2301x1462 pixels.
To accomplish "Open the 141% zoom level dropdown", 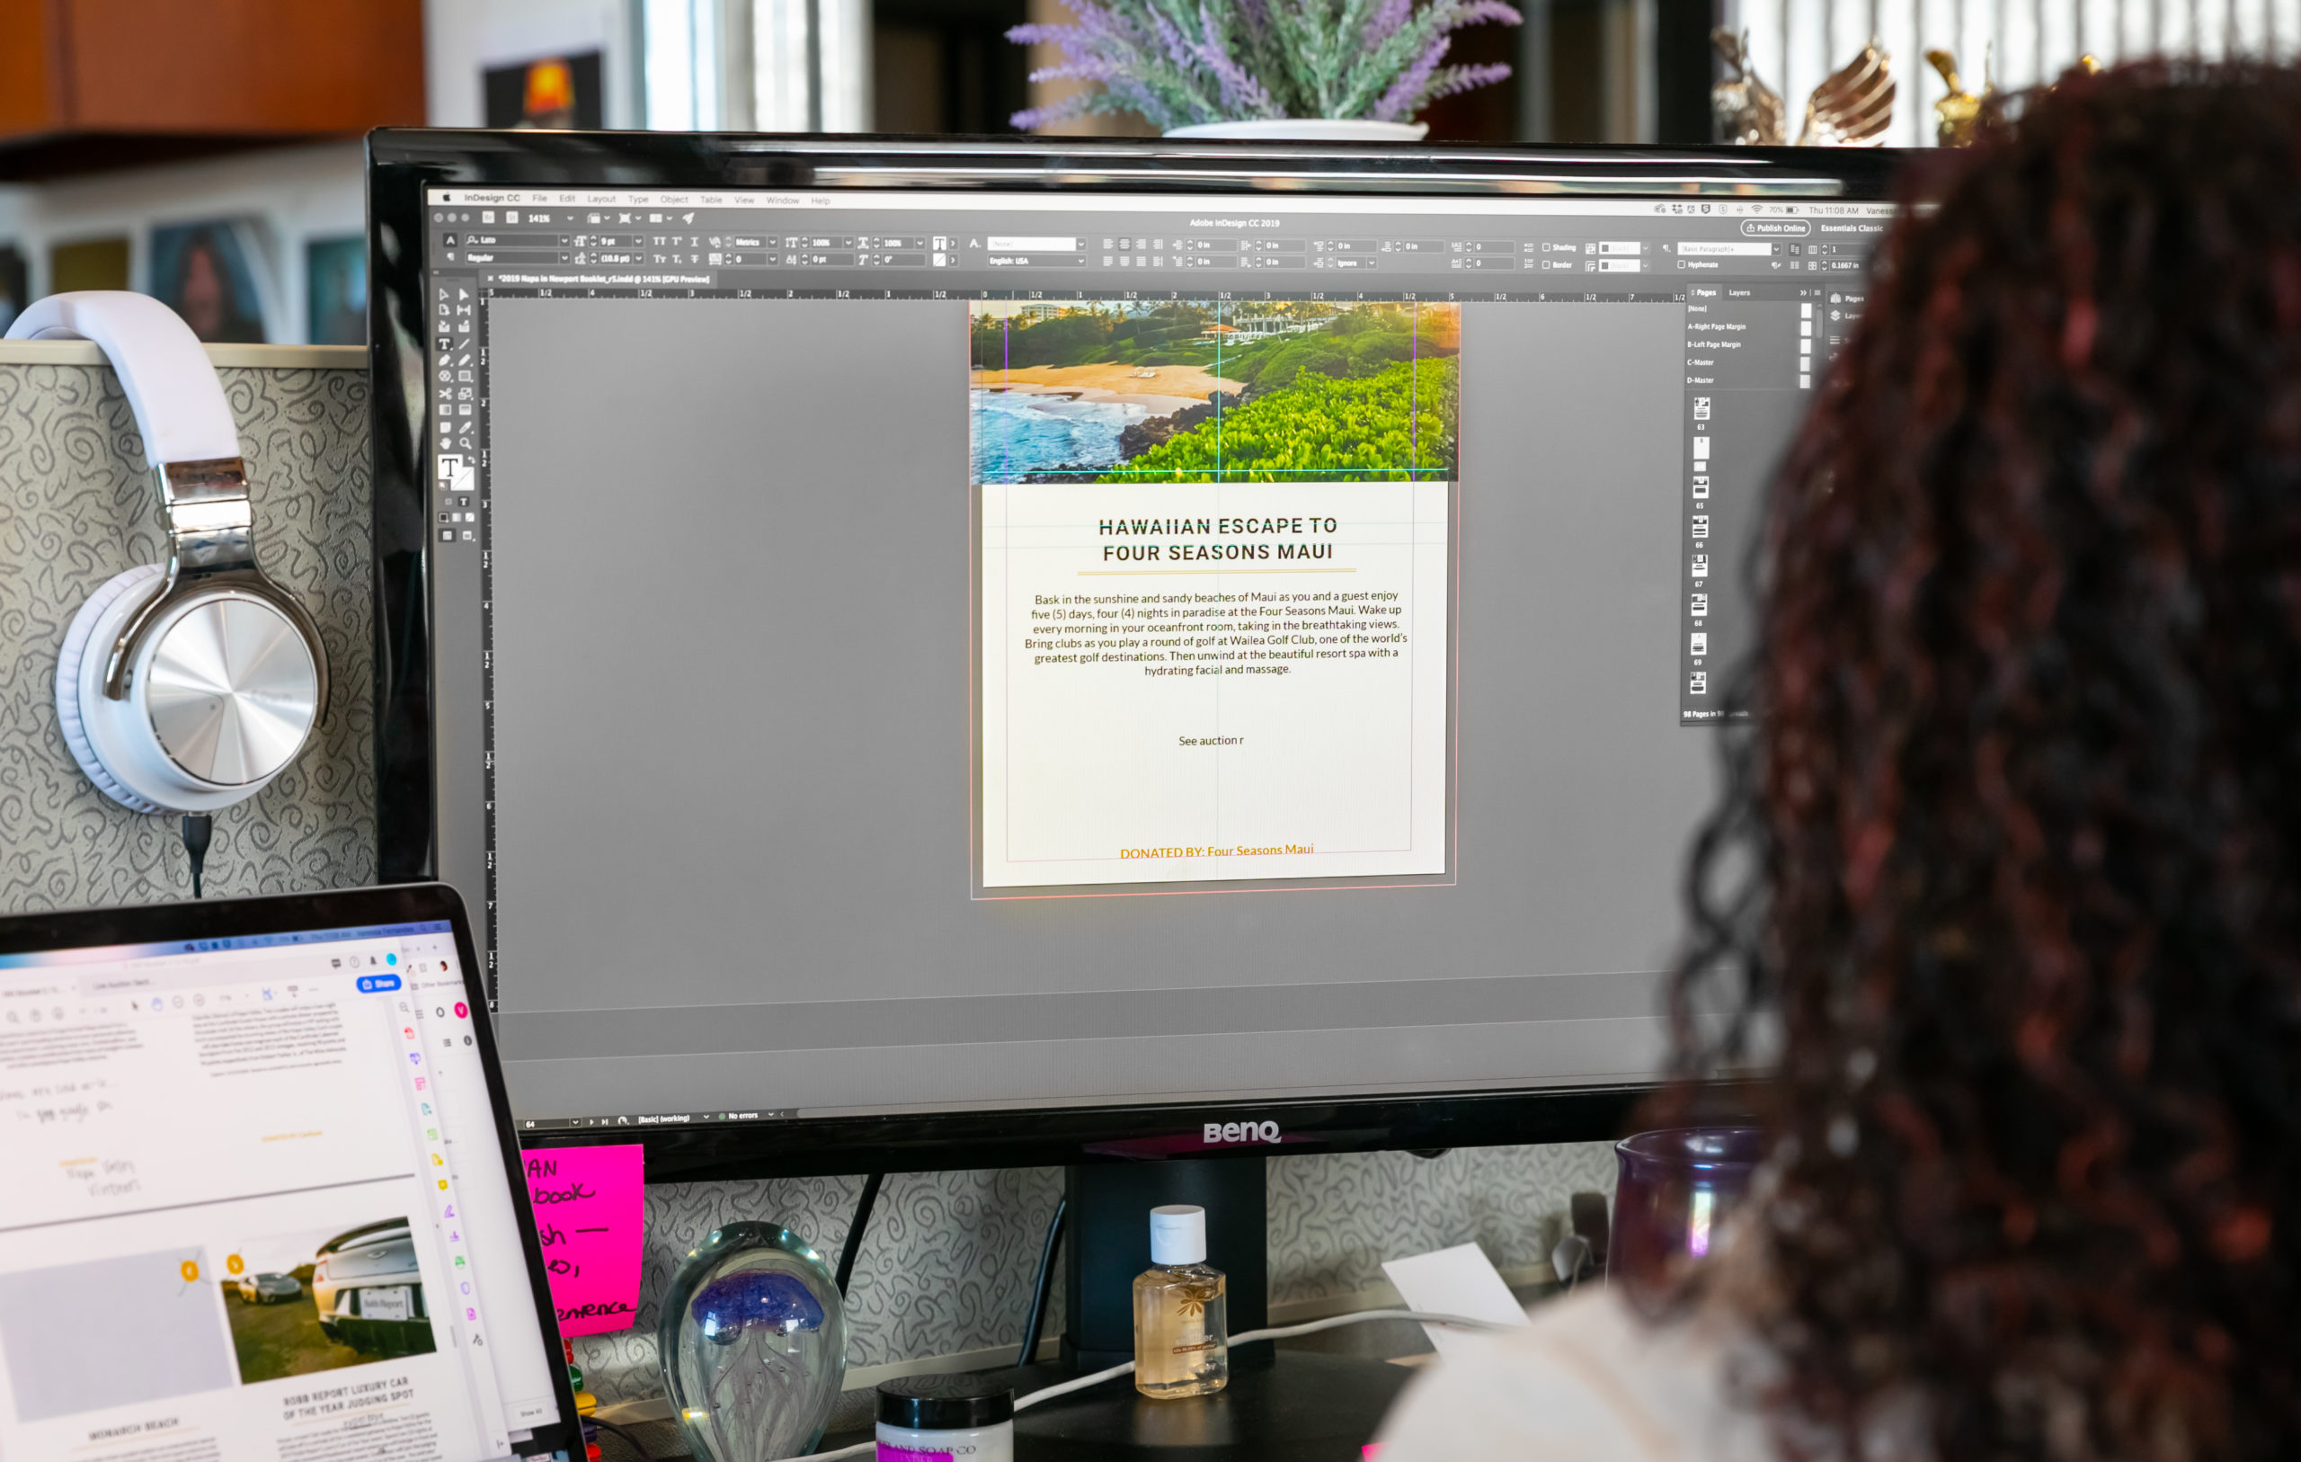I will coord(571,219).
